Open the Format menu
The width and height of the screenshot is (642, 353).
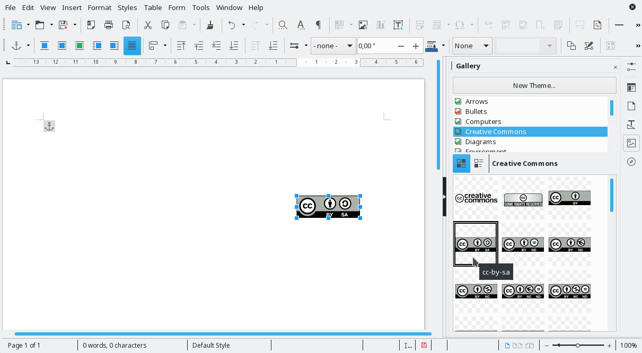pyautogui.click(x=100, y=7)
